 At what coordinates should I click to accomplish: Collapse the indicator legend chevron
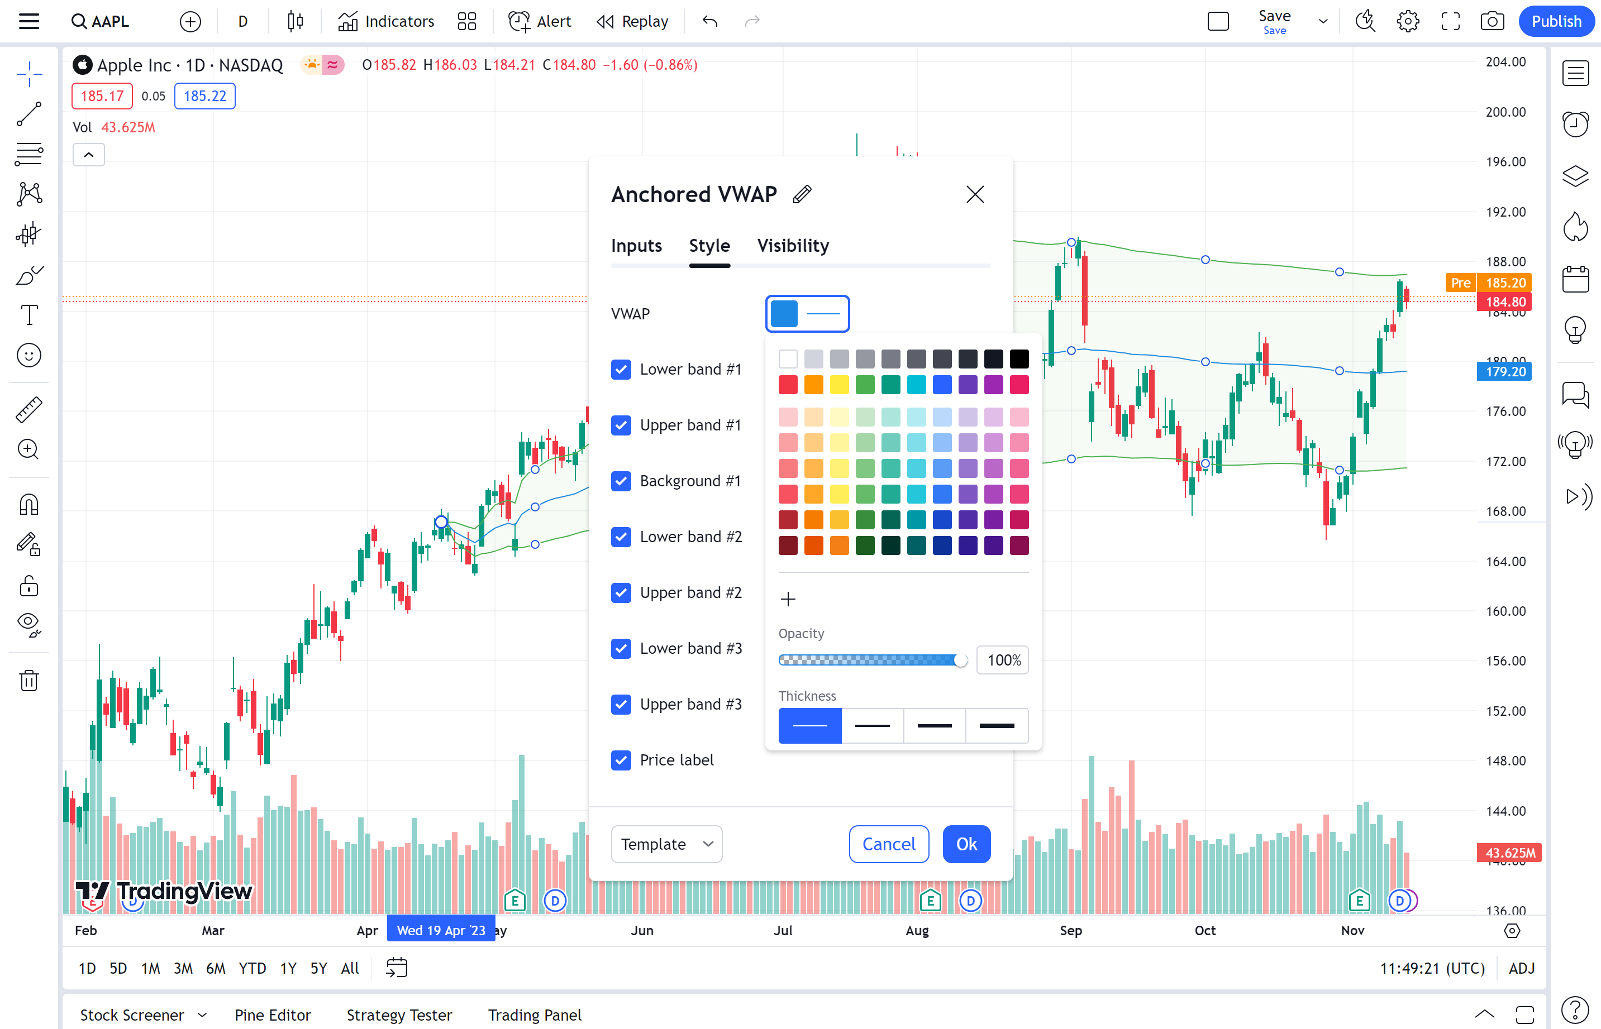88,155
